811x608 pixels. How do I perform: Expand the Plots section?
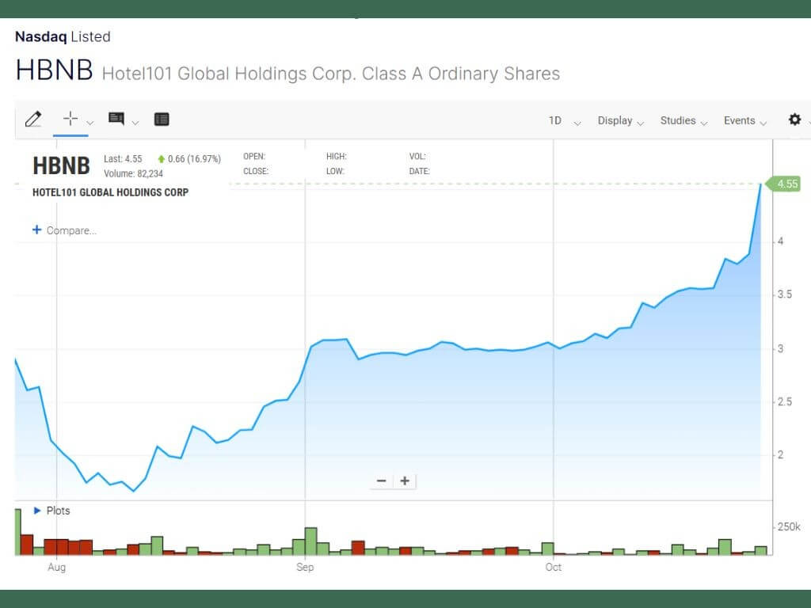36,511
